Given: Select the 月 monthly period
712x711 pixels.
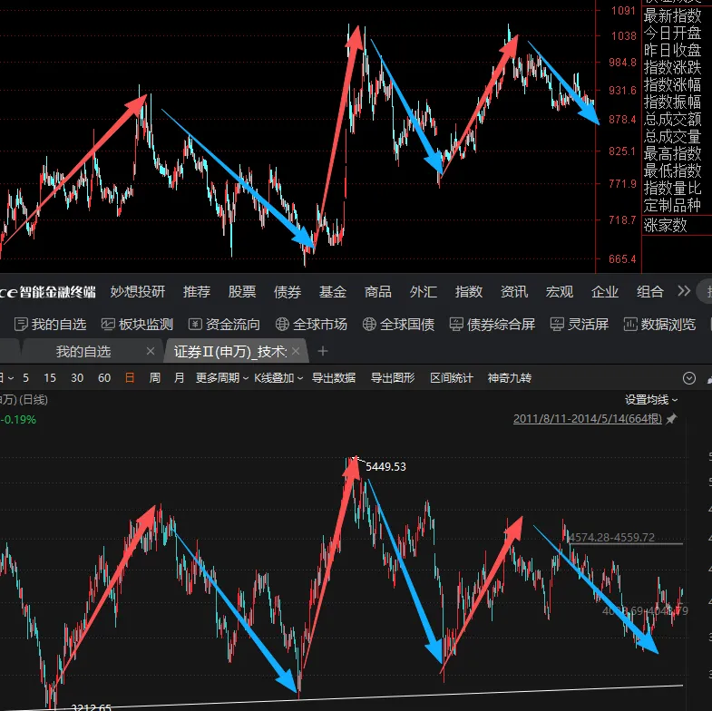Looking at the screenshot, I should pyautogui.click(x=180, y=378).
